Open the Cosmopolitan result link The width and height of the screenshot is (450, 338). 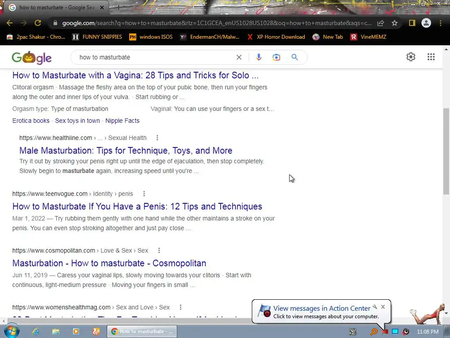coord(109,263)
